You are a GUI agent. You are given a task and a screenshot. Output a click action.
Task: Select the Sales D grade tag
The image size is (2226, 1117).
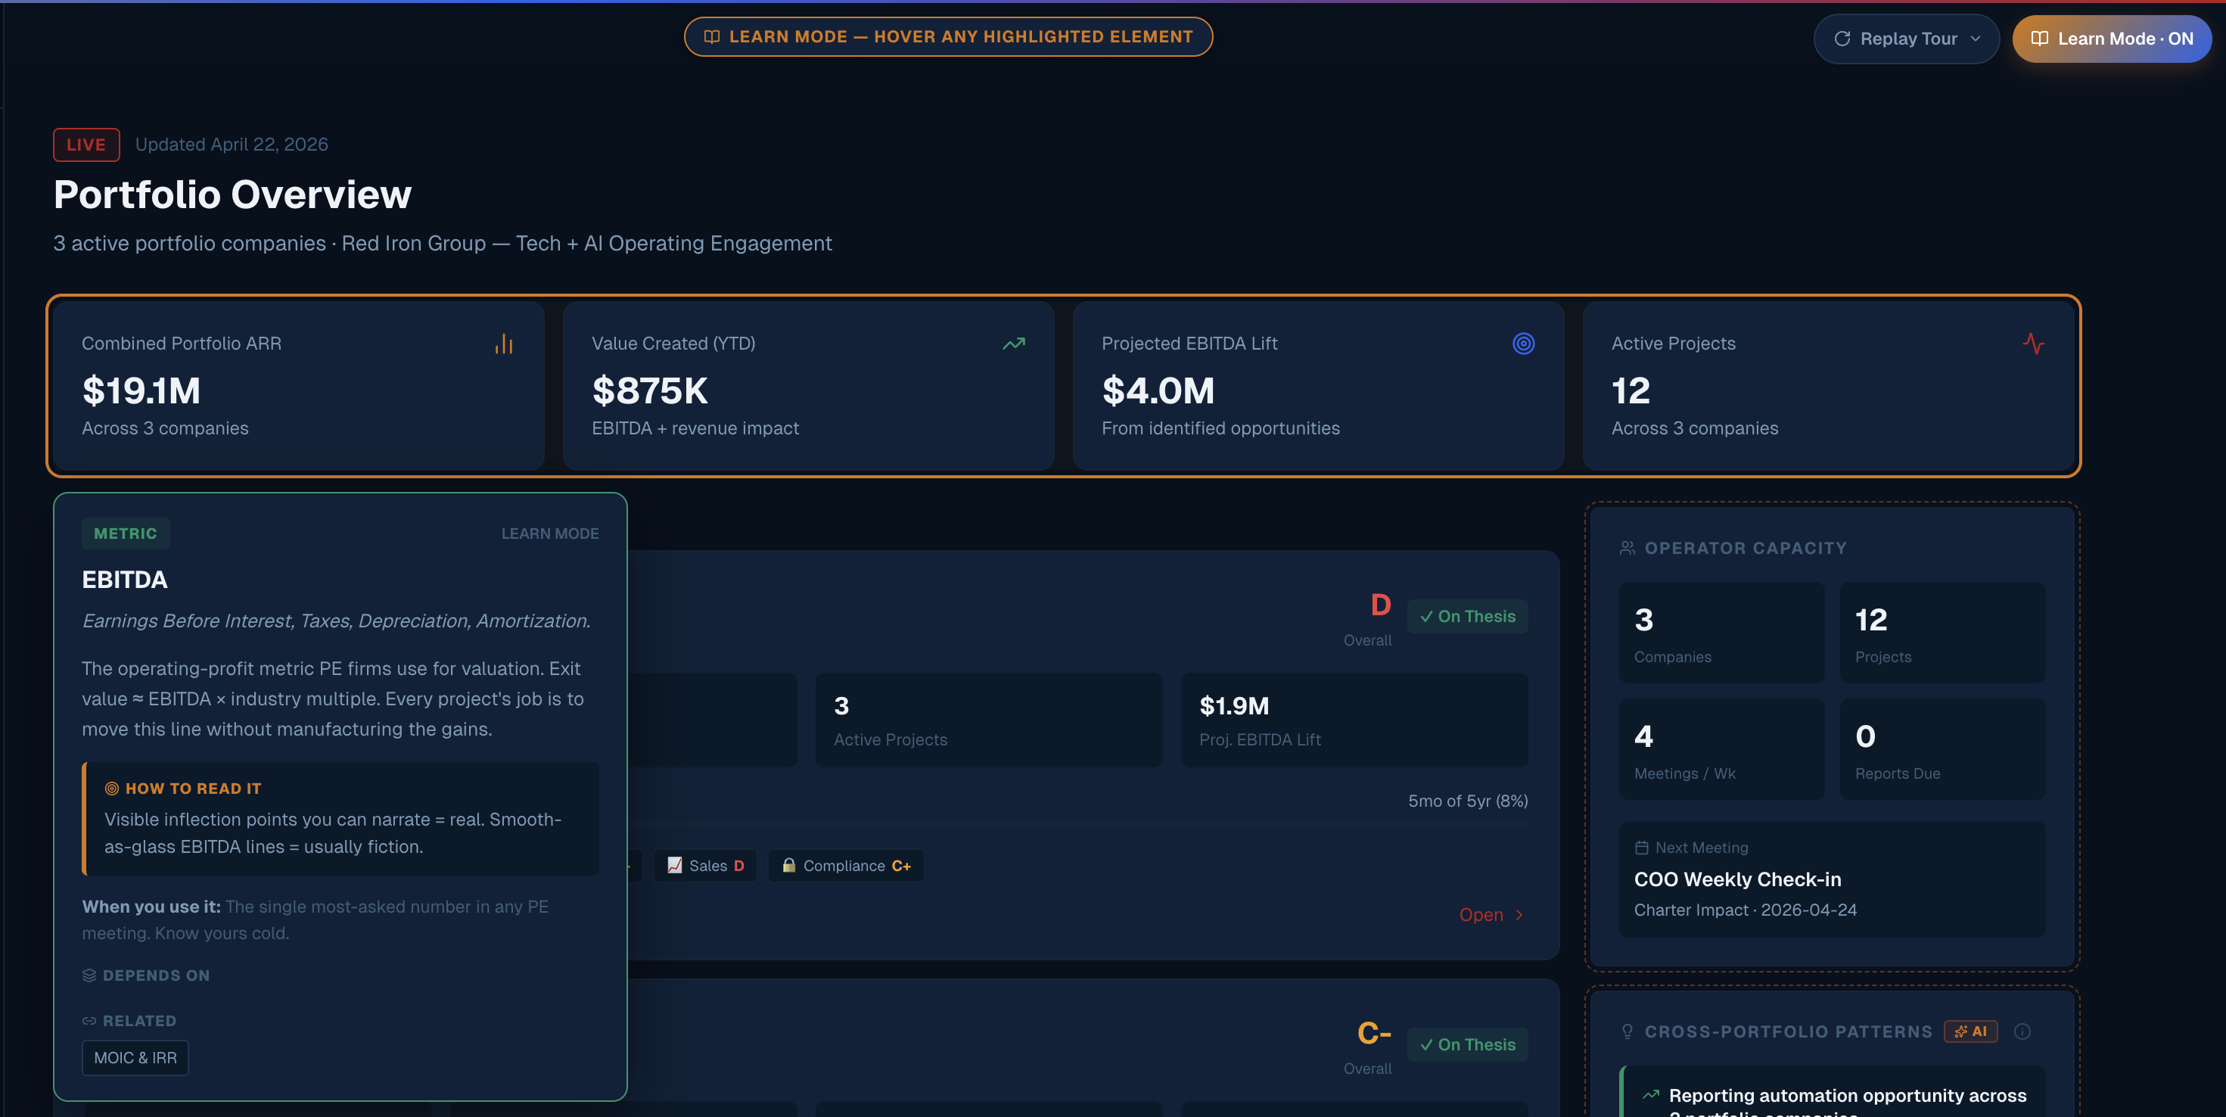point(705,866)
